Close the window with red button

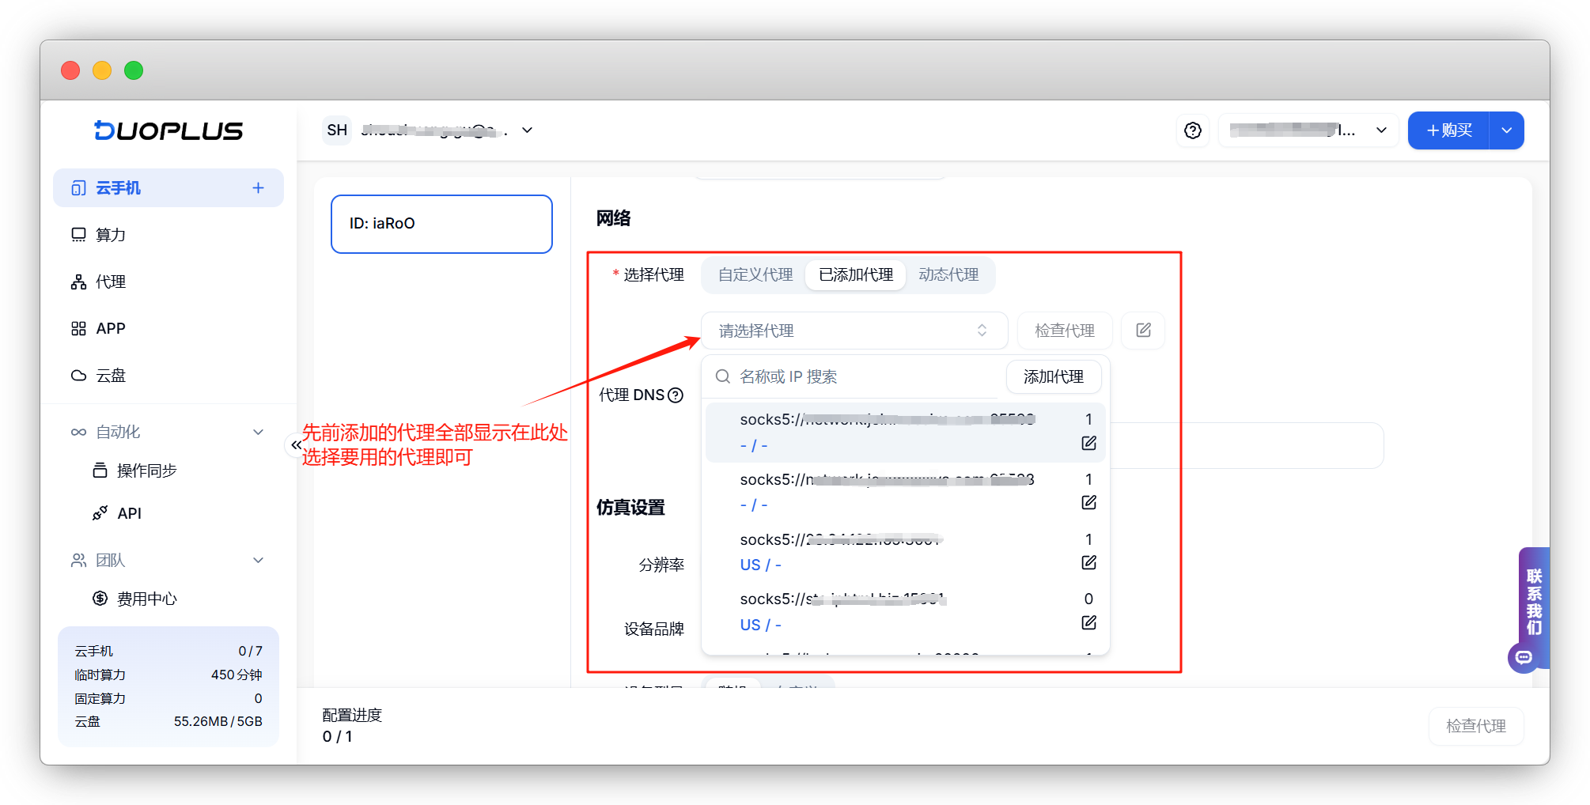tap(70, 70)
